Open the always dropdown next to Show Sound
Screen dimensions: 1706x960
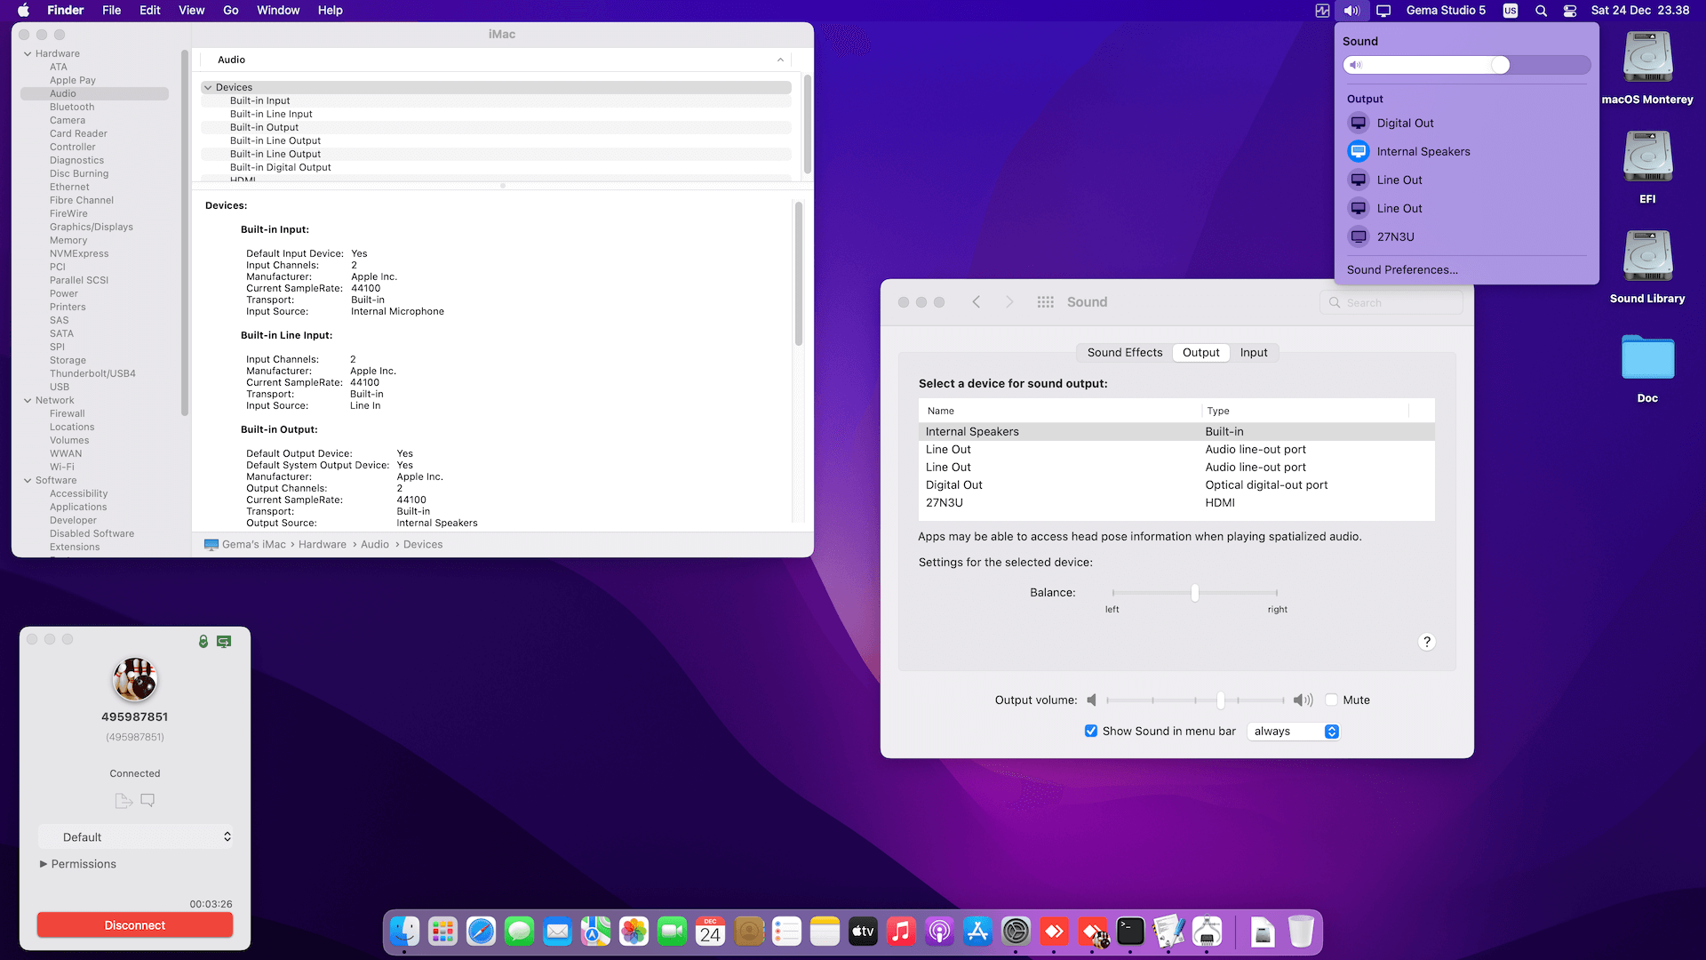tap(1293, 732)
